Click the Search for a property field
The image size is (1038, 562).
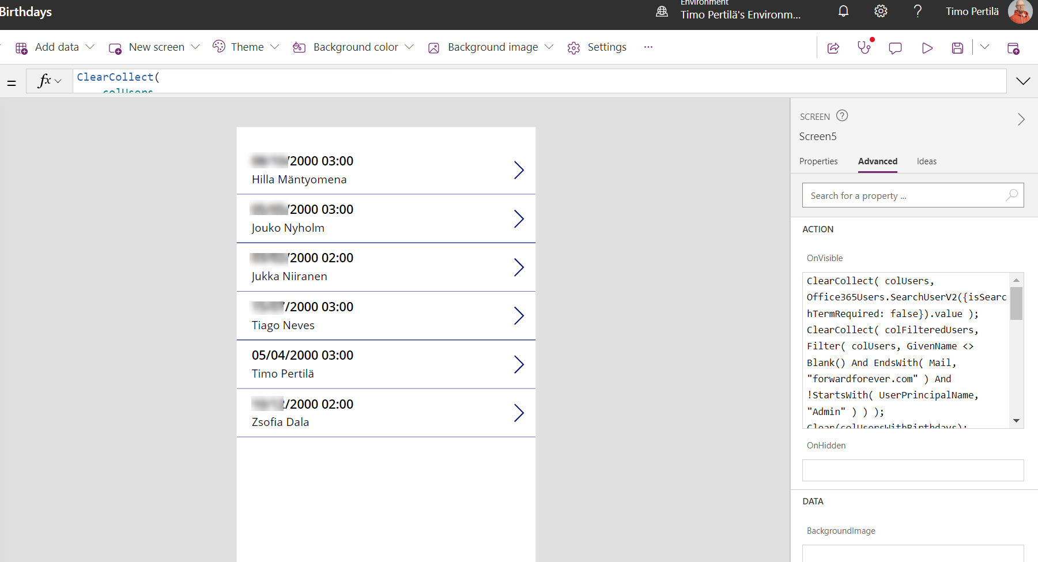[905, 196]
